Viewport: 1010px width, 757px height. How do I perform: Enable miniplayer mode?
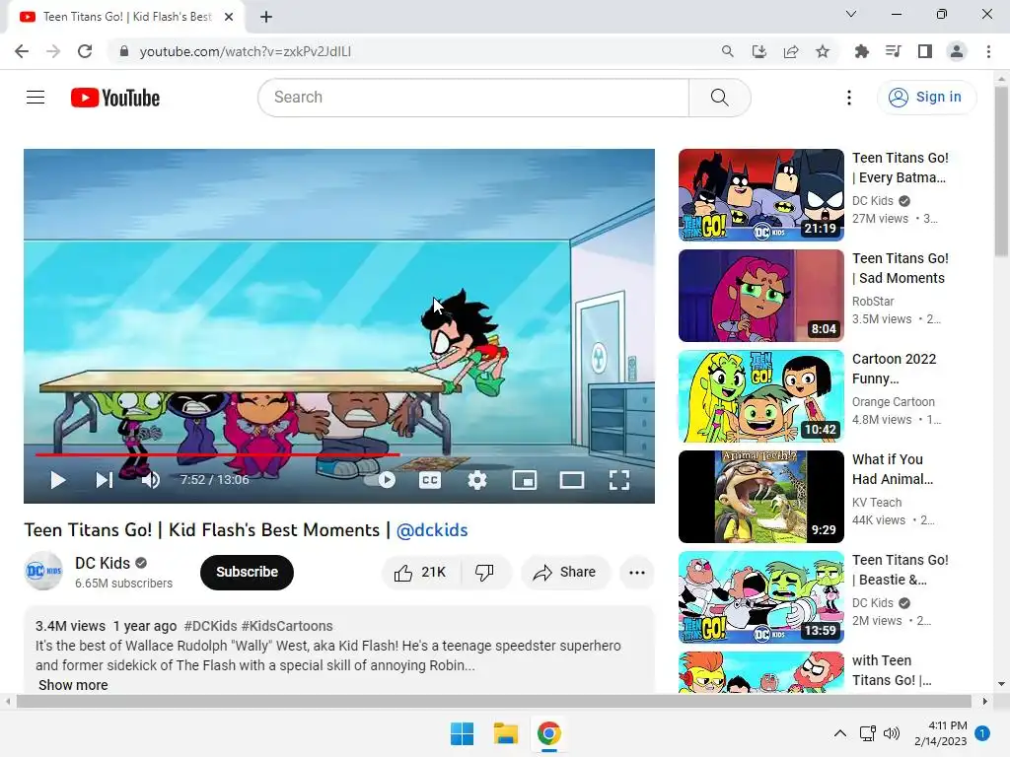click(525, 480)
